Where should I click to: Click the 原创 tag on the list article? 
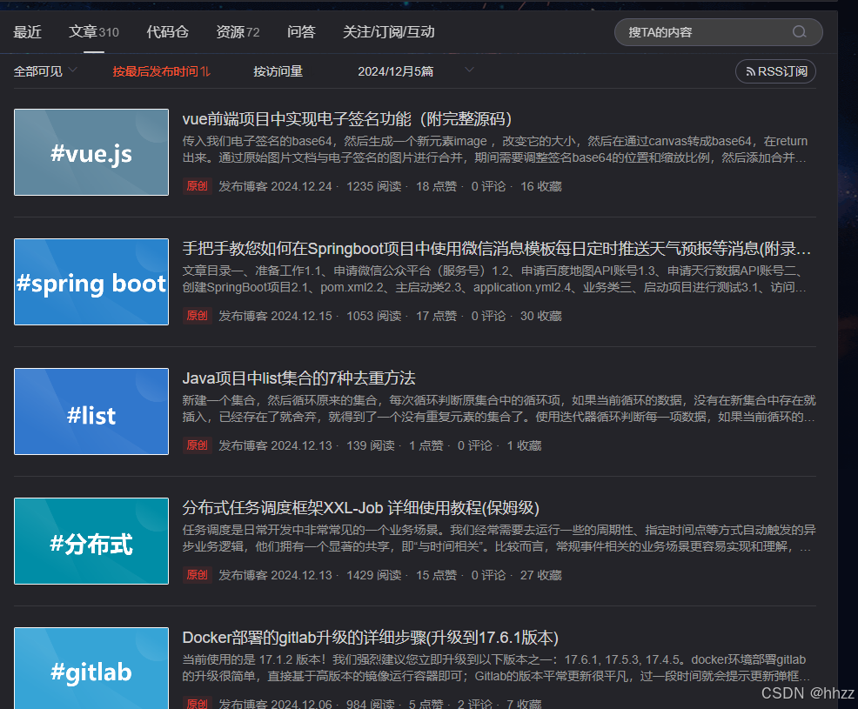(197, 445)
